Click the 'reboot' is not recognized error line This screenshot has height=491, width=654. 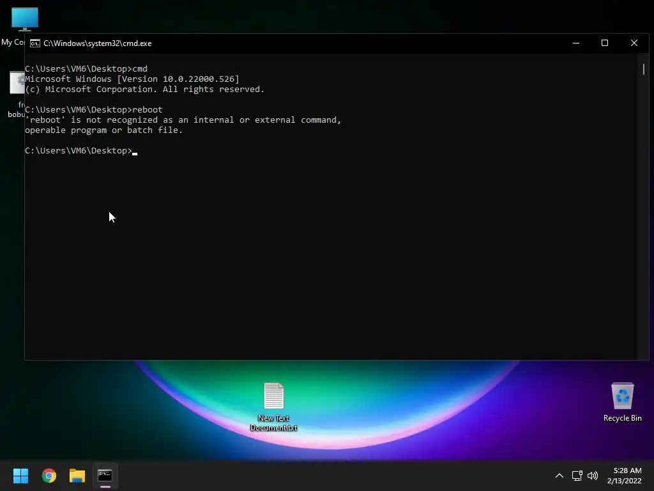coord(183,120)
